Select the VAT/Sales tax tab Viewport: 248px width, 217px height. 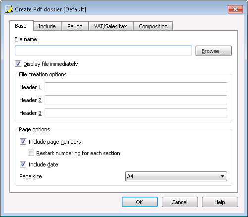[110, 26]
